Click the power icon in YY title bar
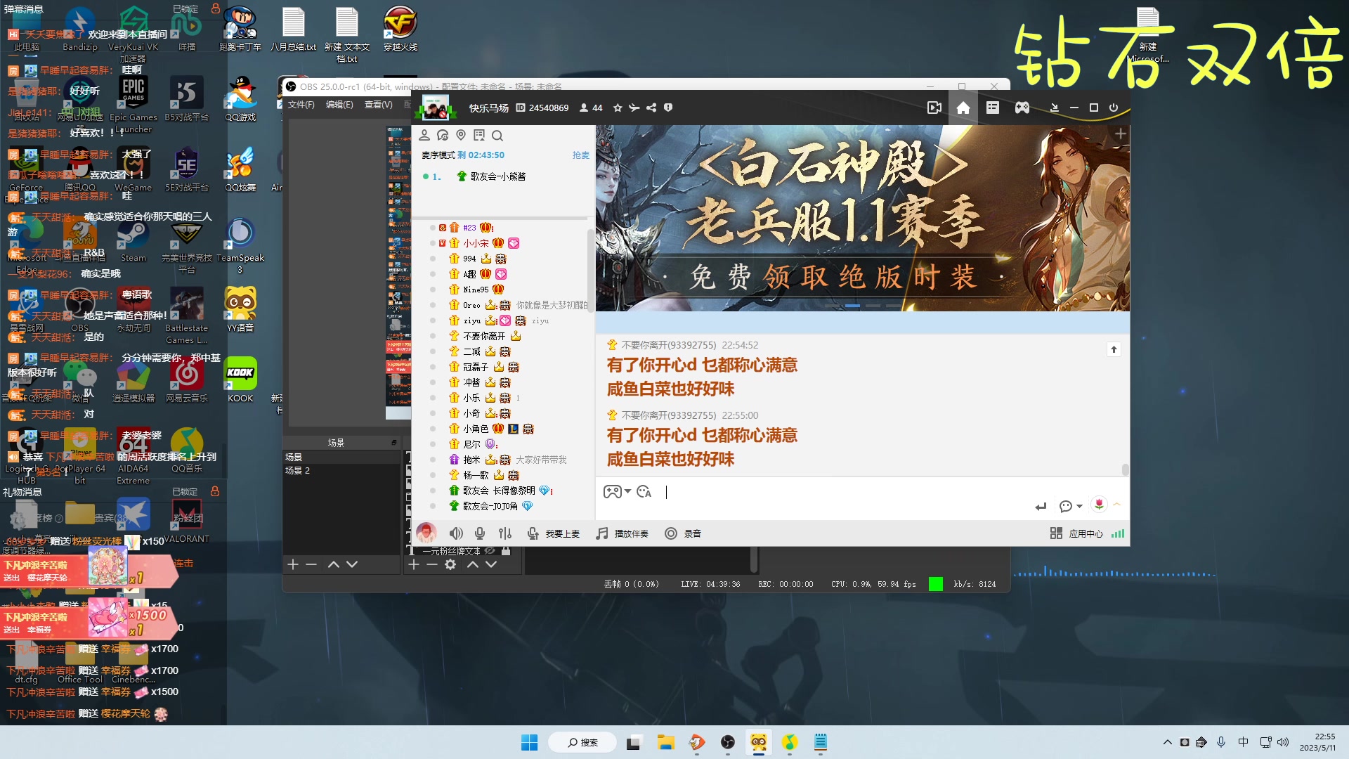This screenshot has width=1349, height=759. (1113, 108)
